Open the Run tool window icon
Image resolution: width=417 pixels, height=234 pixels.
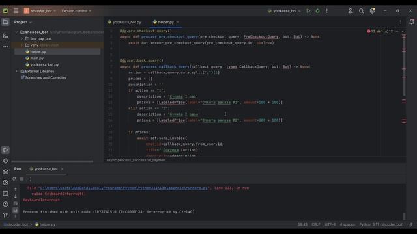(5, 150)
